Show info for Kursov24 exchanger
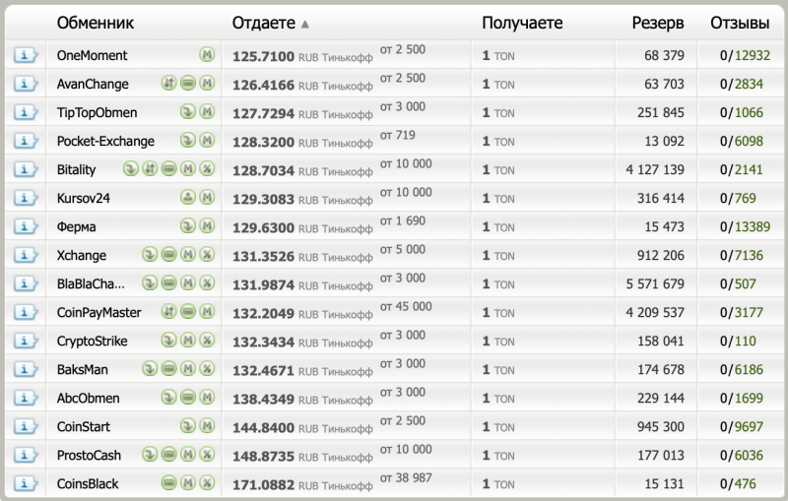 pos(26,198)
